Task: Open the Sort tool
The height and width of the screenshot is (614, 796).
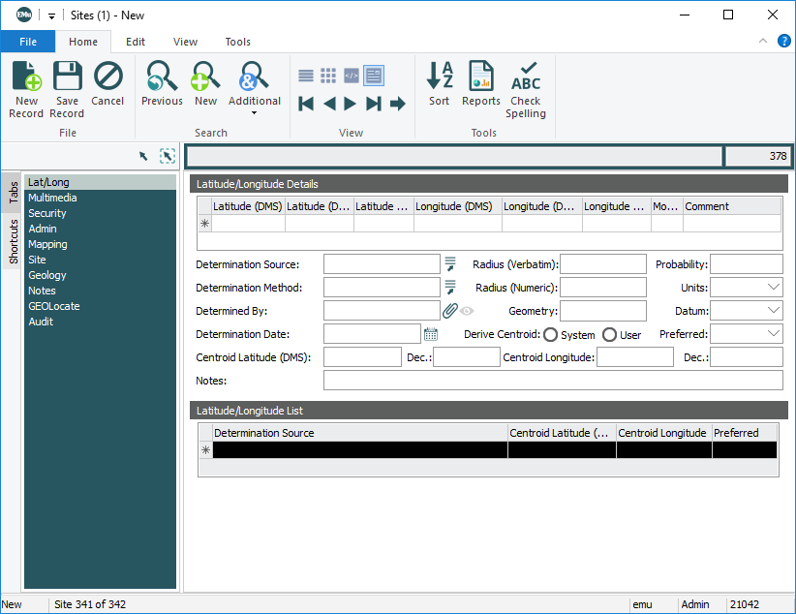Action: pos(440,85)
